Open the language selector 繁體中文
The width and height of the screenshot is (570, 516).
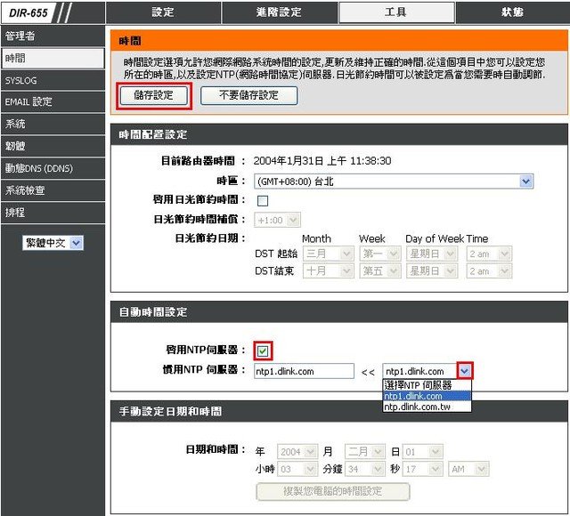point(53,243)
